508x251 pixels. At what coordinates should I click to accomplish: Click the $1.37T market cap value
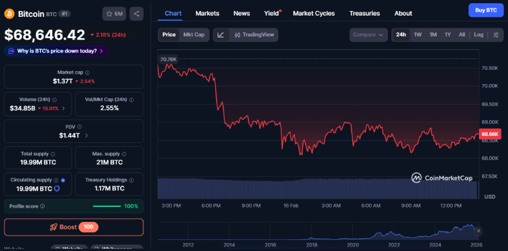63,82
